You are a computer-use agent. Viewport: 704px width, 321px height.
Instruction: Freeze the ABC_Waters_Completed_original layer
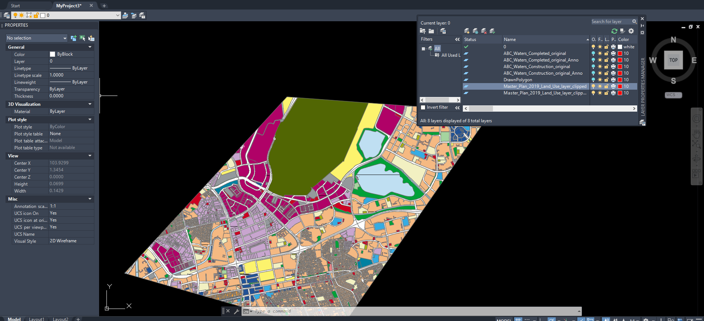[x=600, y=53]
